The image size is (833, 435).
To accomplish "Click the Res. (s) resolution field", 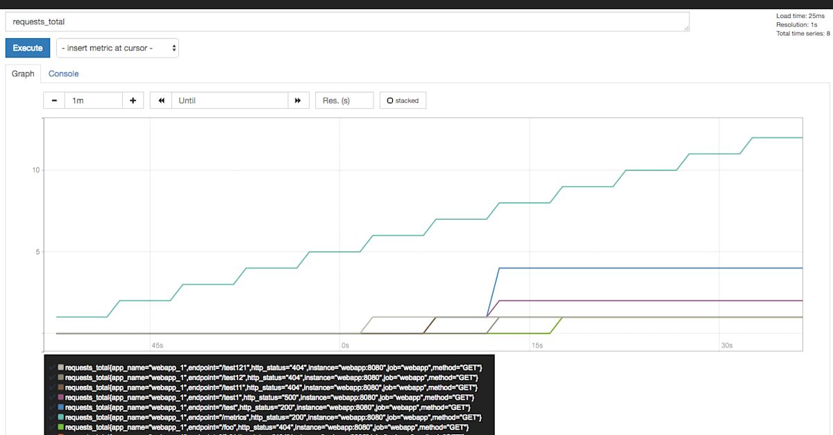I will (344, 100).
